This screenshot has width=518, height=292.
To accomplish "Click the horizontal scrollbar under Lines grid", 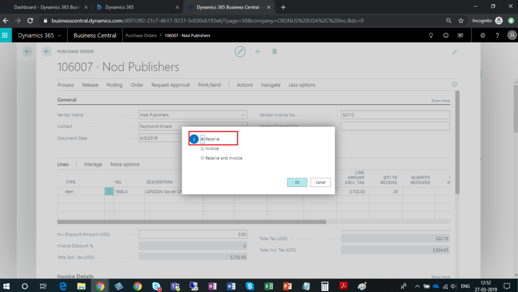I will 192,221.
